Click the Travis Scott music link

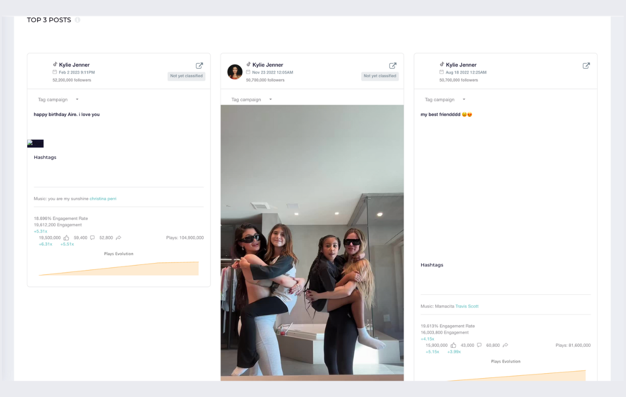point(467,306)
